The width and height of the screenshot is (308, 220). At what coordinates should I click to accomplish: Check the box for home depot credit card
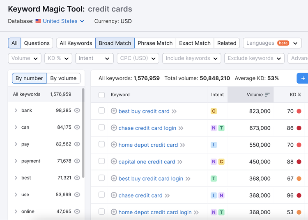point(101,144)
